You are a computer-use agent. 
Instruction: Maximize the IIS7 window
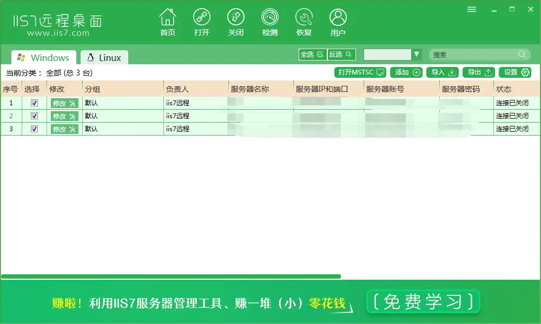(x=512, y=9)
